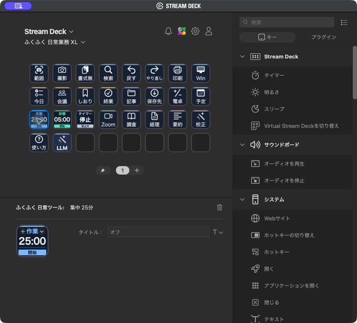Delete action with trash icon
Viewport: 357px width, 323px height.
220,207
